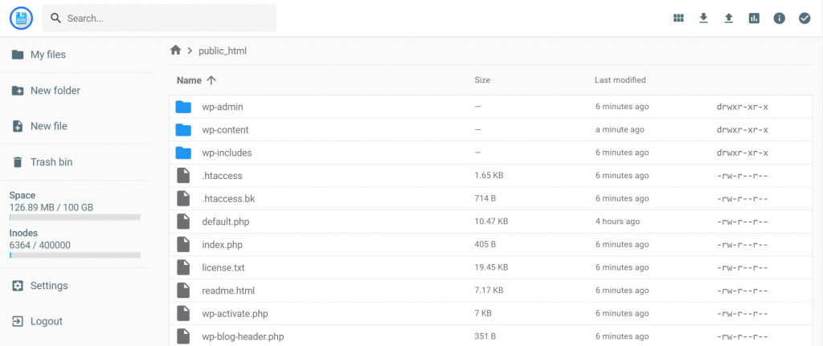This screenshot has height=346, width=823.
Task: Click the wp-content folder icon
Action: pos(183,130)
